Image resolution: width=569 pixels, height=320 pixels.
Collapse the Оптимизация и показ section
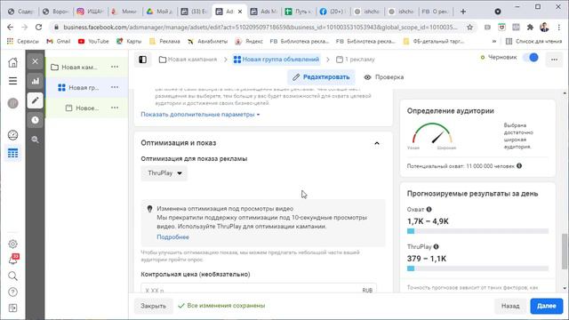[x=377, y=143]
